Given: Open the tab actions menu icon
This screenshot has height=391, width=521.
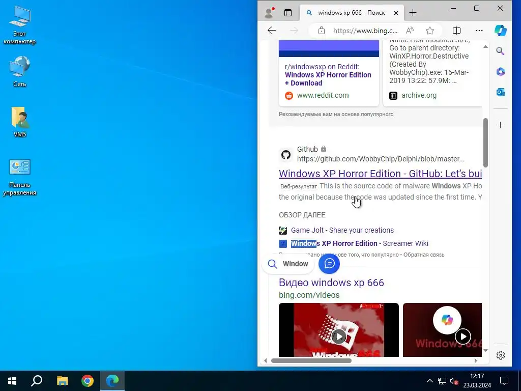Looking at the screenshot, I should tap(288, 13).
